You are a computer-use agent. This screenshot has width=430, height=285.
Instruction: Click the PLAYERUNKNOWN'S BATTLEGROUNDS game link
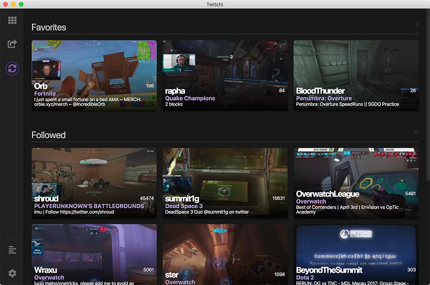click(x=89, y=206)
